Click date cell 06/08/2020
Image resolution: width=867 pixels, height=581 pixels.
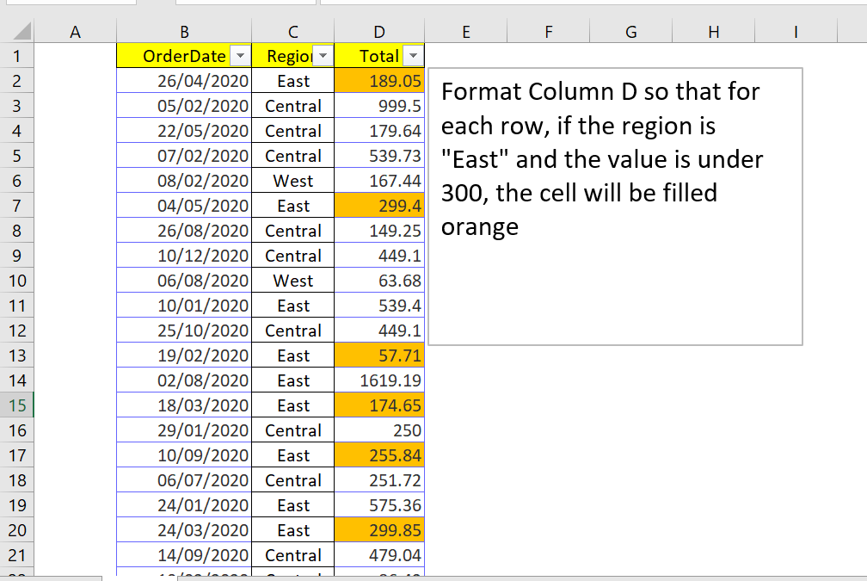point(184,281)
